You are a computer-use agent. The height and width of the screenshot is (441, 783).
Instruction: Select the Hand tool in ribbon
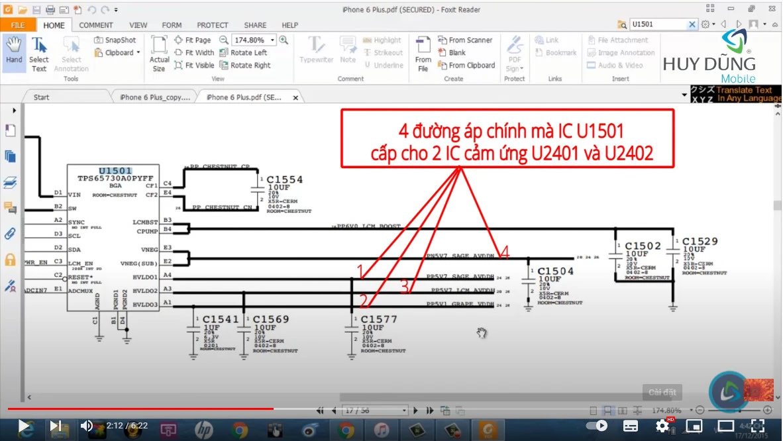click(14, 51)
